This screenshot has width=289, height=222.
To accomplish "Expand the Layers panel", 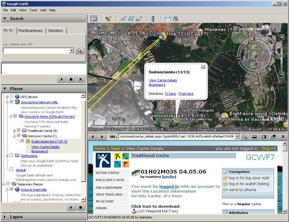I will coord(5,217).
